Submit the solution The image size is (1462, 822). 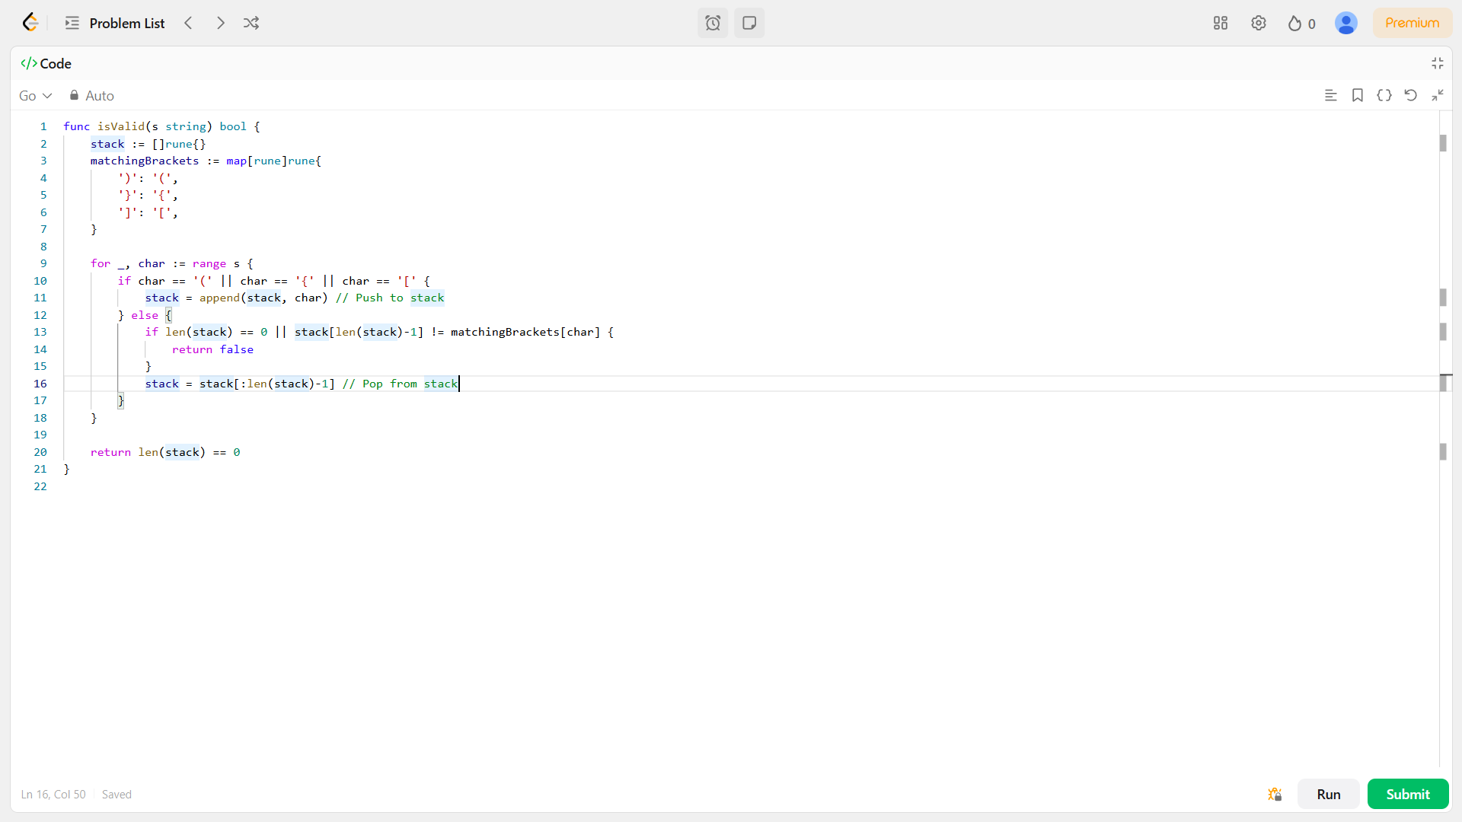pos(1407,794)
